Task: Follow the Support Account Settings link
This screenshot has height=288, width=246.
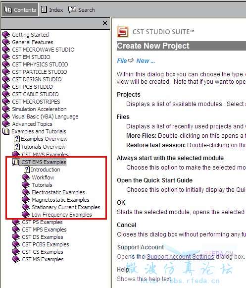Action: tap(180, 257)
